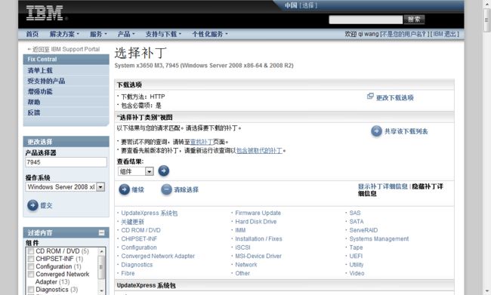Jump to the Video category
This screenshot has height=295, width=491.
click(357, 273)
